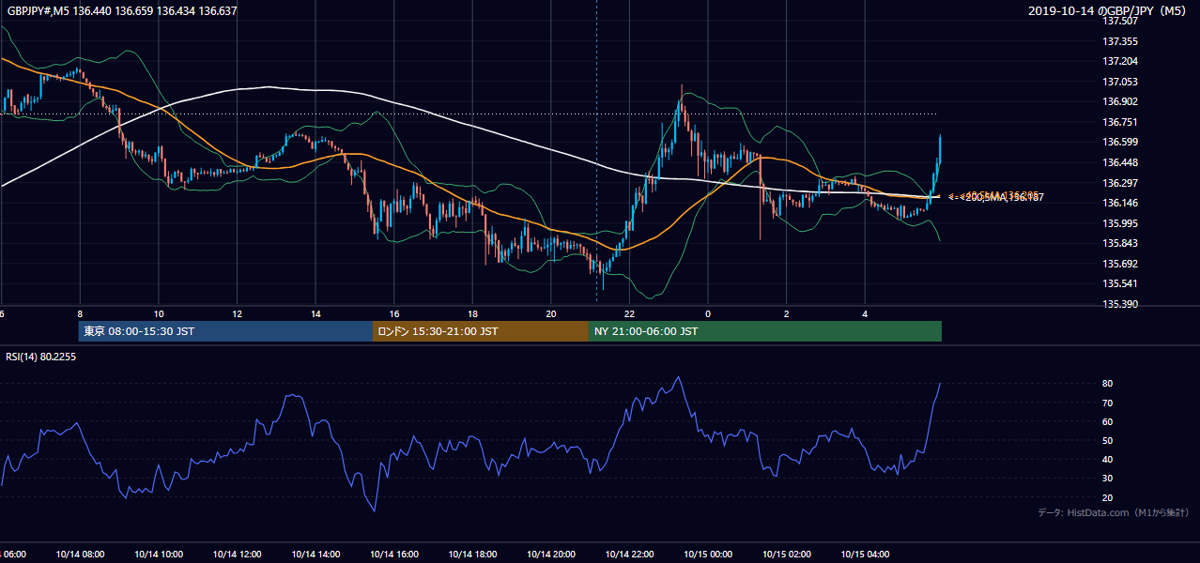The height and width of the screenshot is (563, 1200).
Task: Click the 10/15 00:00 date label
Action: pos(708,555)
